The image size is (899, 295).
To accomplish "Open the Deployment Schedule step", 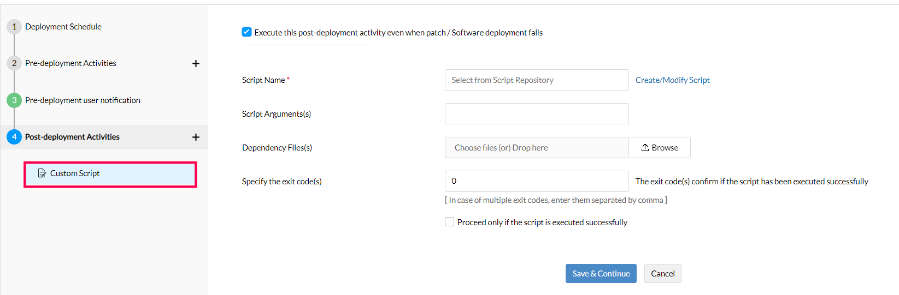I will (63, 27).
